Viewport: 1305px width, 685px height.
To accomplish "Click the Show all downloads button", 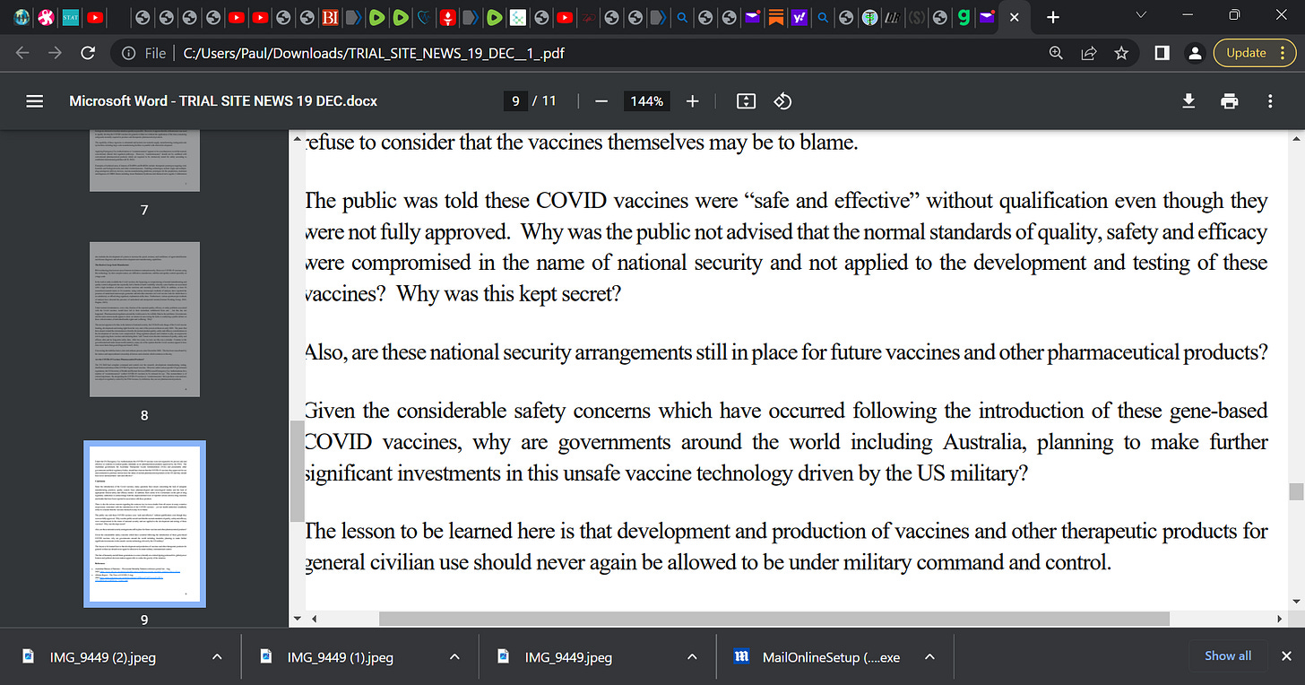I will 1228,656.
